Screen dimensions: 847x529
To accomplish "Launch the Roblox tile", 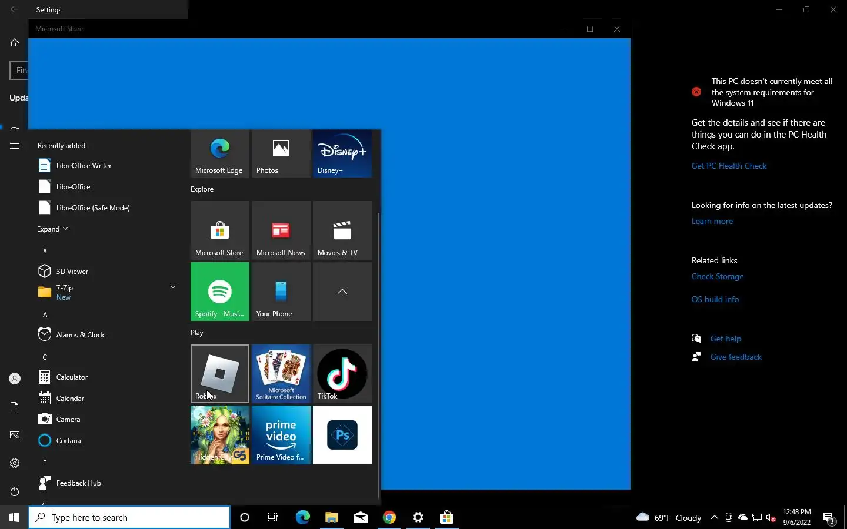I will point(220,374).
